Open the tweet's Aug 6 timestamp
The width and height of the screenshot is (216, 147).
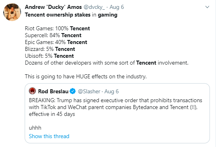[116, 7]
